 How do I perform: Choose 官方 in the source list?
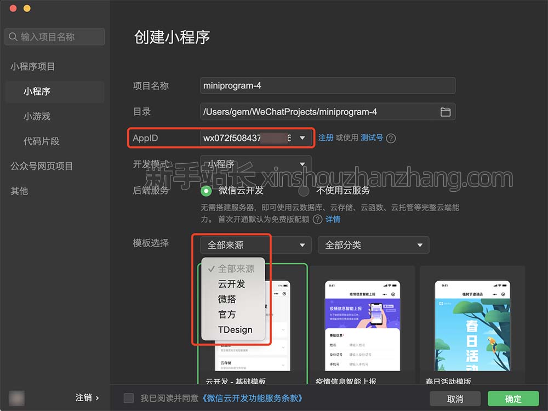click(x=233, y=315)
